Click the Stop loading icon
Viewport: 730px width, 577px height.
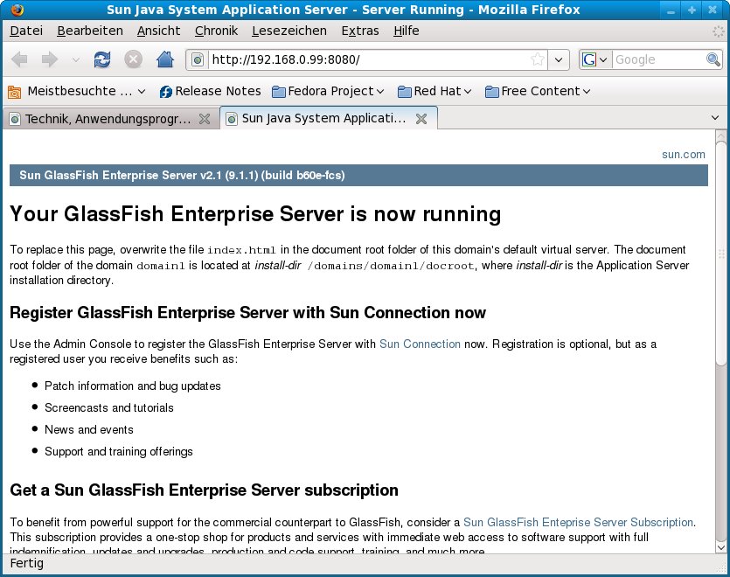tap(133, 59)
